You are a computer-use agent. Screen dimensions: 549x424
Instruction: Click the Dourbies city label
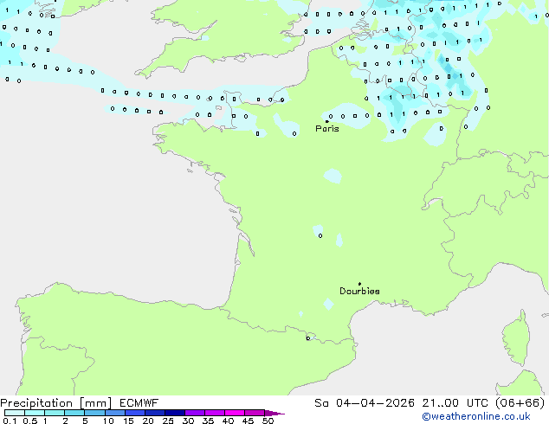(359, 291)
